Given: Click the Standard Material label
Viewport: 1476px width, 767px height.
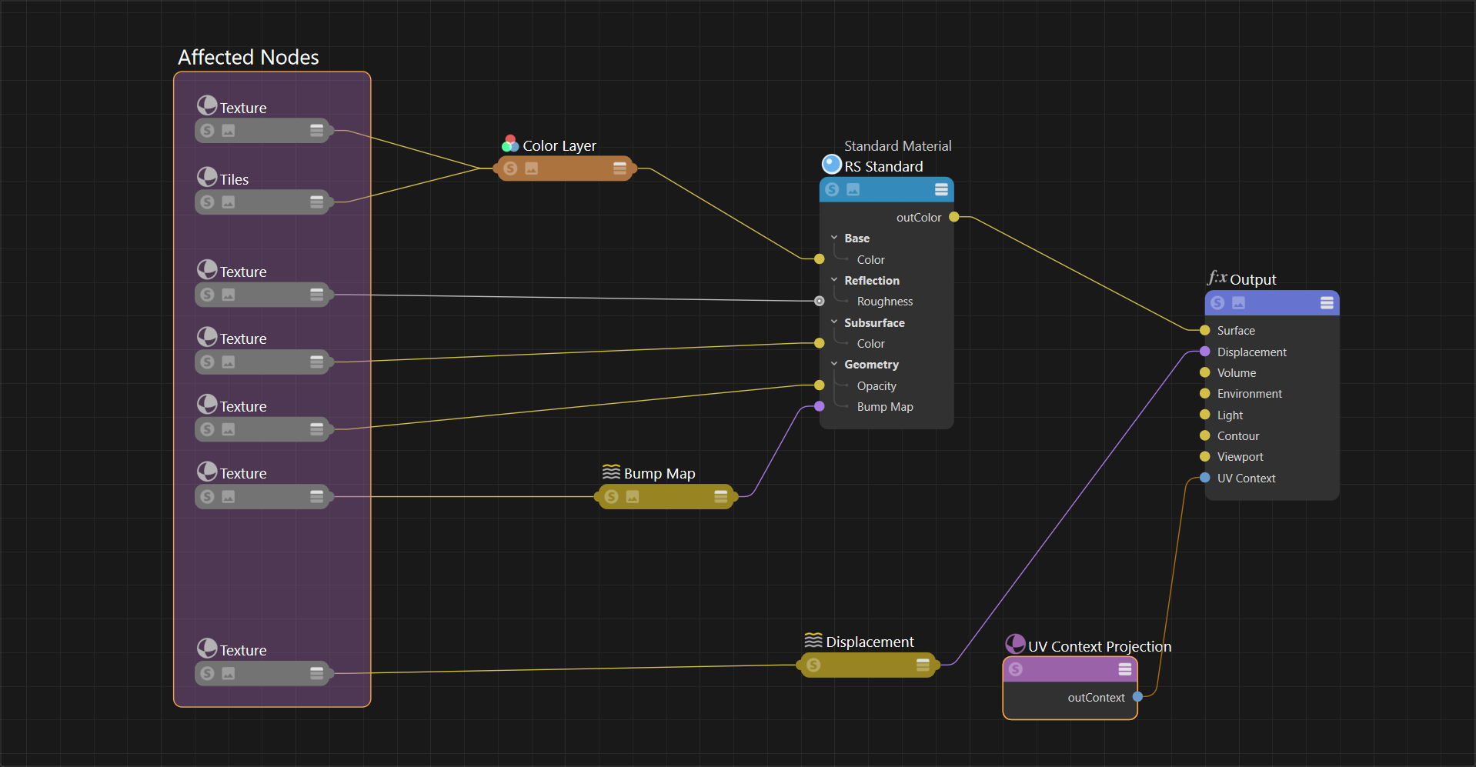Looking at the screenshot, I should [x=897, y=146].
